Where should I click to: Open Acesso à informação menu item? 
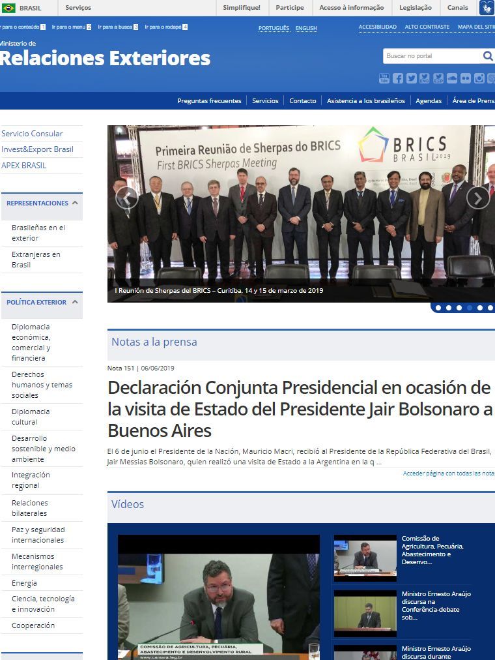pos(351,8)
